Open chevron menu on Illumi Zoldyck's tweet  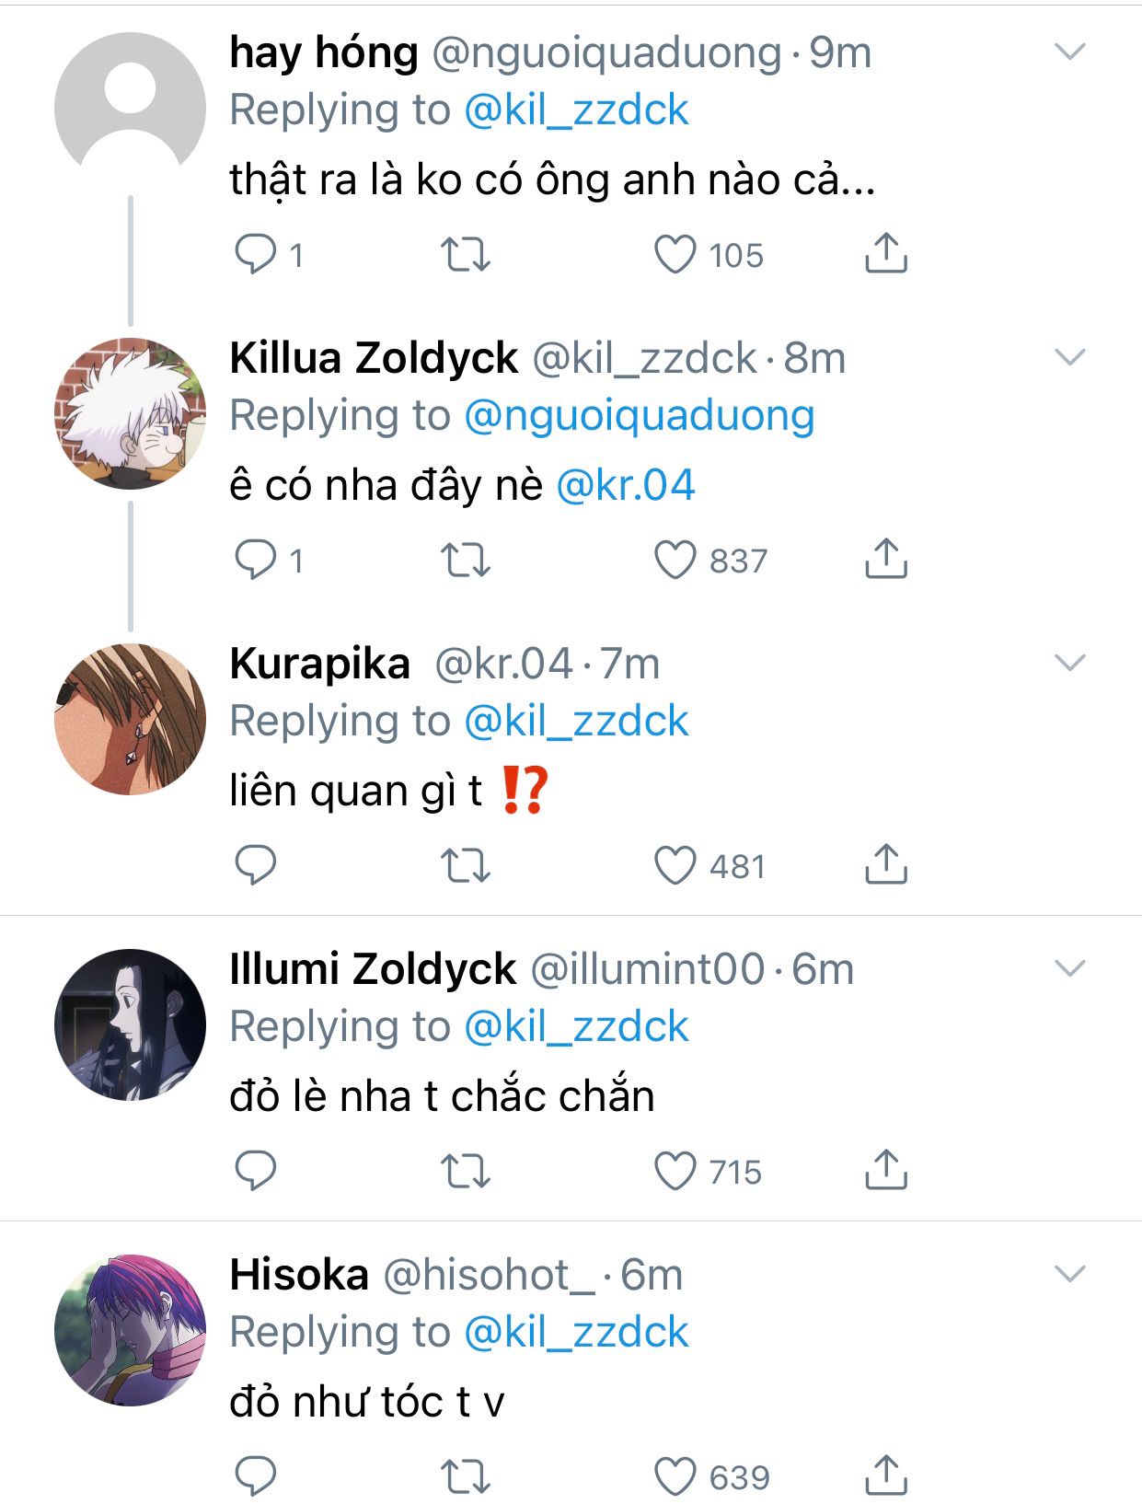pyautogui.click(x=1069, y=968)
